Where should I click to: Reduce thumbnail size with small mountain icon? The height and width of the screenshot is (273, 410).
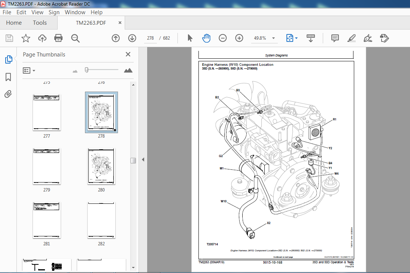click(75, 71)
